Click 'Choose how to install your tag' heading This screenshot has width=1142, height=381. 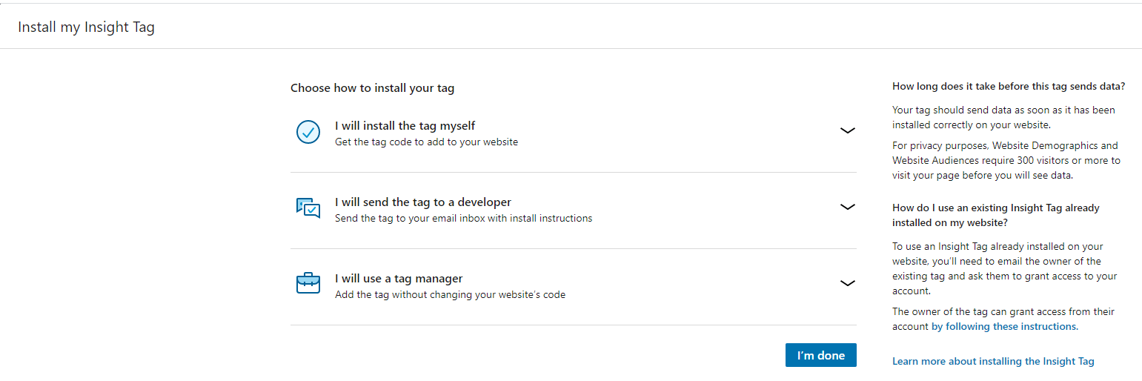tap(372, 87)
